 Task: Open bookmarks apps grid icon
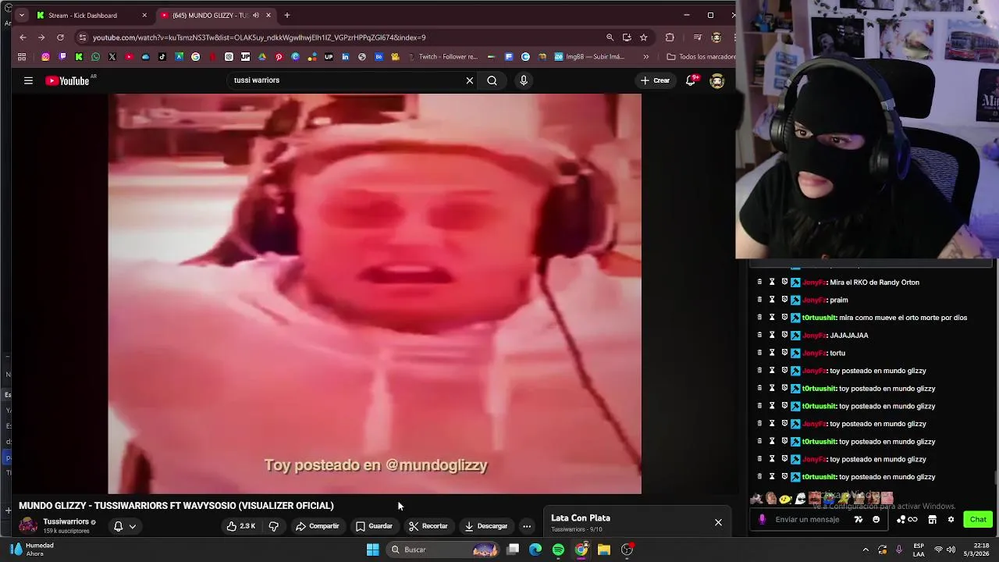22,57
